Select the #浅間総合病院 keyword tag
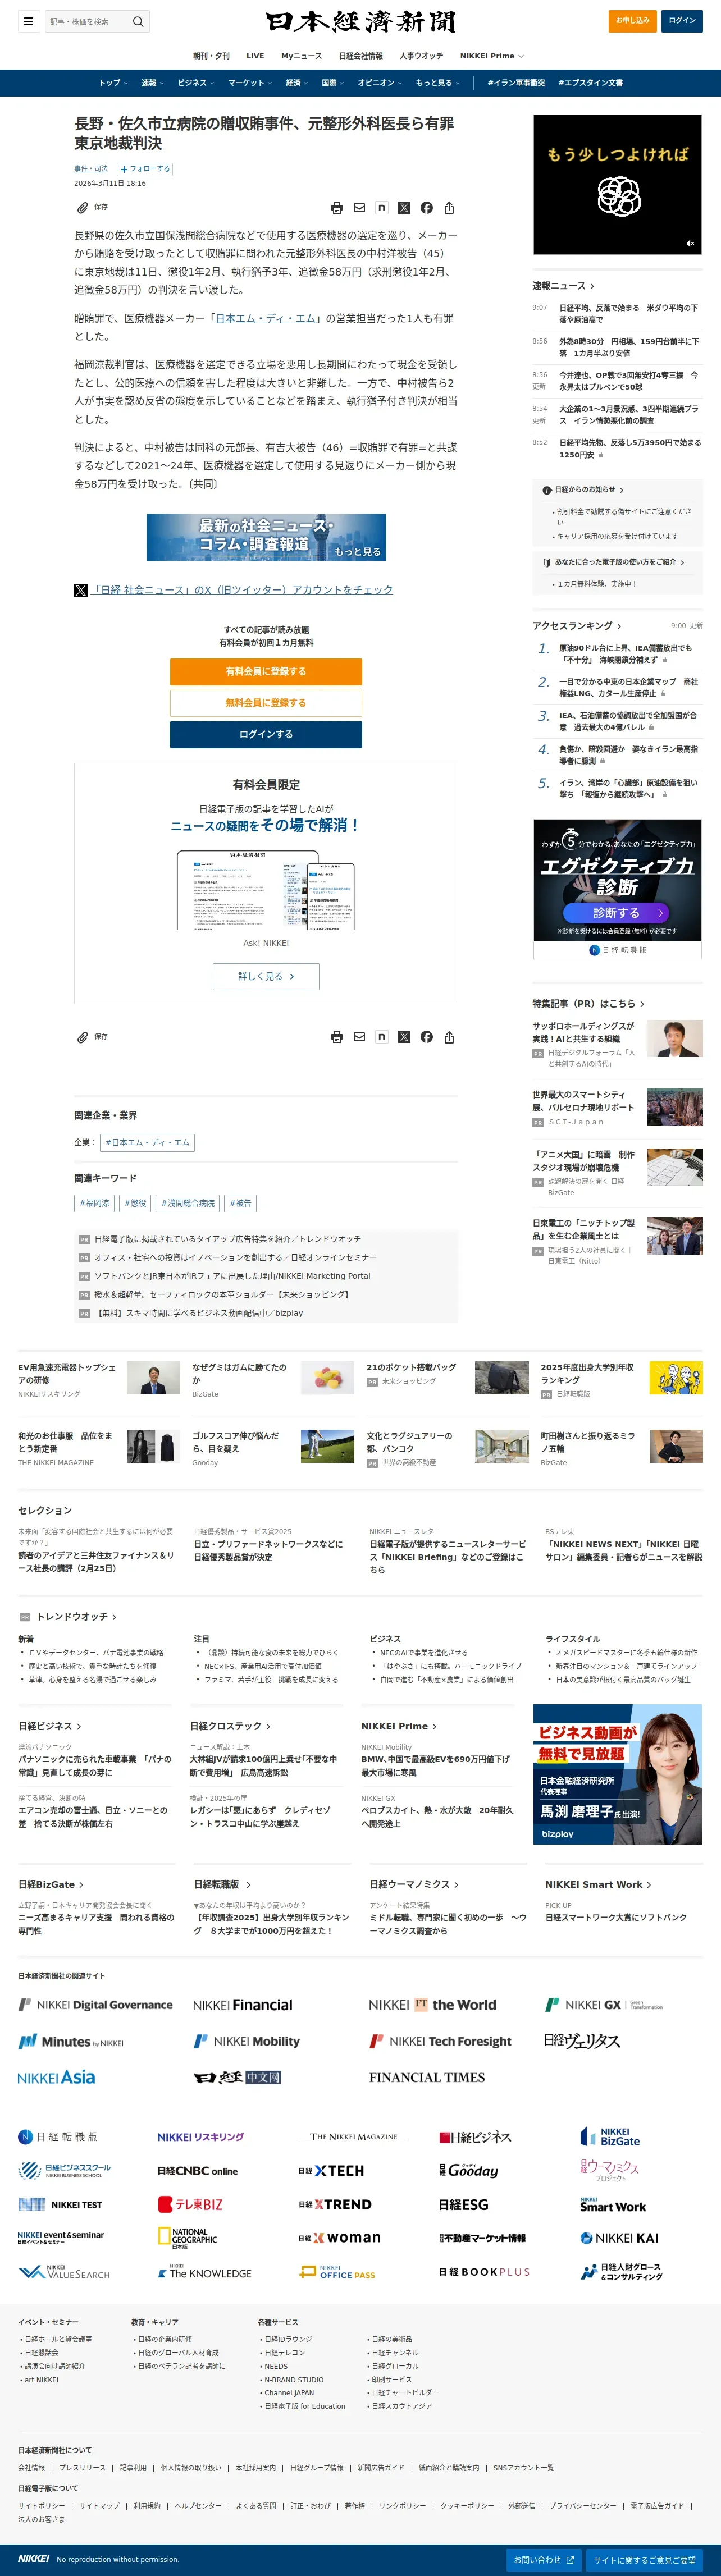Viewport: 721px width, 2576px height. click(x=188, y=1203)
